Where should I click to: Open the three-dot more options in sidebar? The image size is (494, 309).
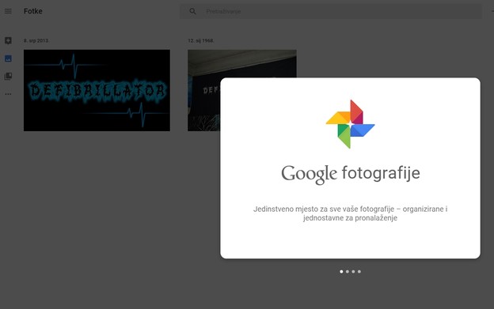pos(8,94)
